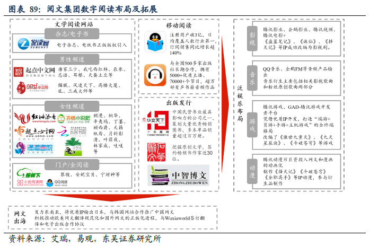Click the 出版发行 heading
The image size is (370, 246).
[x=179, y=102]
